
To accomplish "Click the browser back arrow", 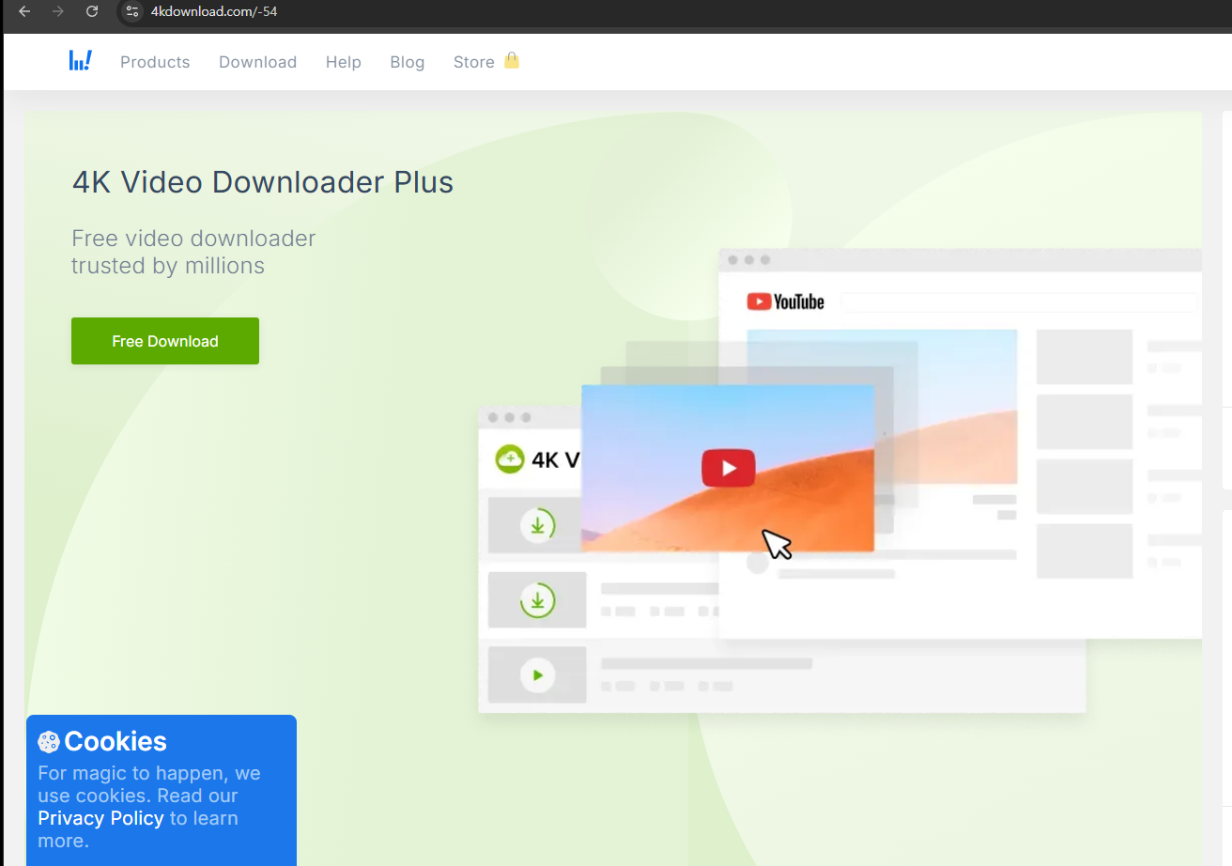I will [x=25, y=11].
